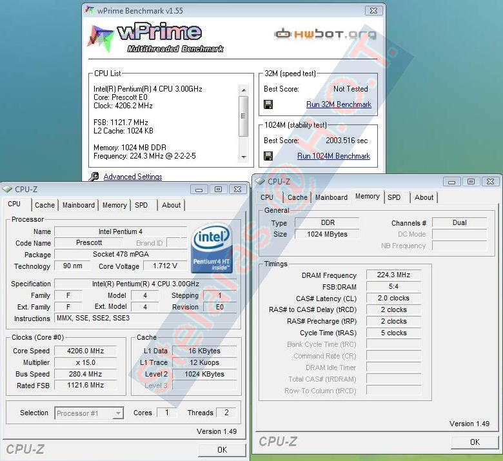Click the Revision value E0
503x461 pixels.
(x=220, y=307)
